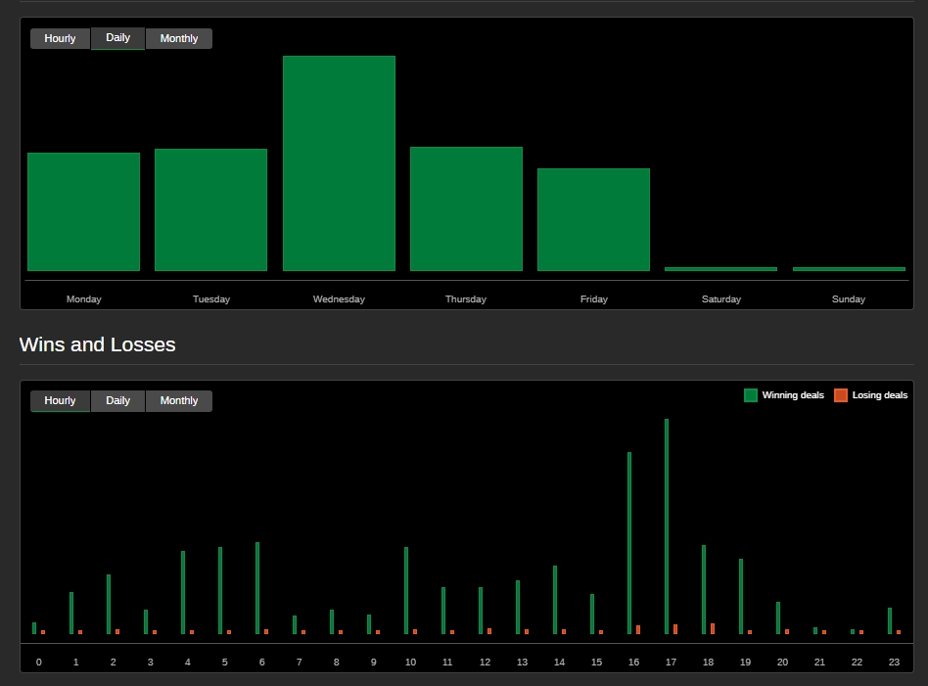Click the green Winning deals legend swatch
Screen dimensions: 928x686
751,395
